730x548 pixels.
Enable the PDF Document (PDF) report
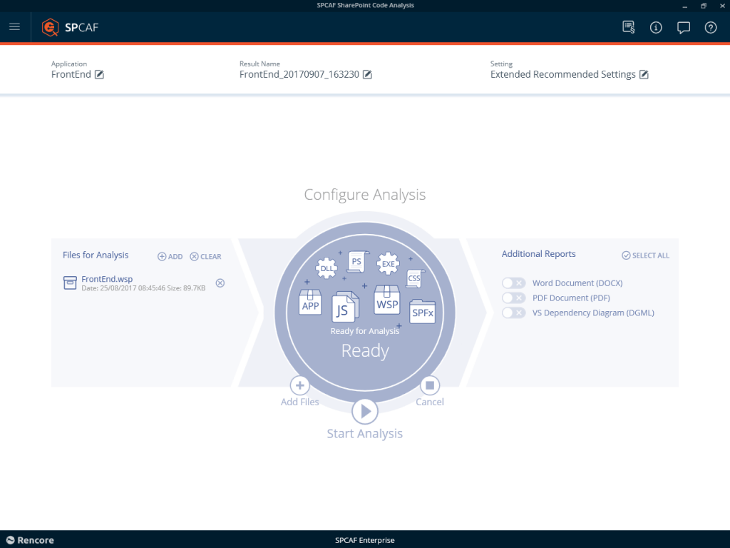(513, 298)
